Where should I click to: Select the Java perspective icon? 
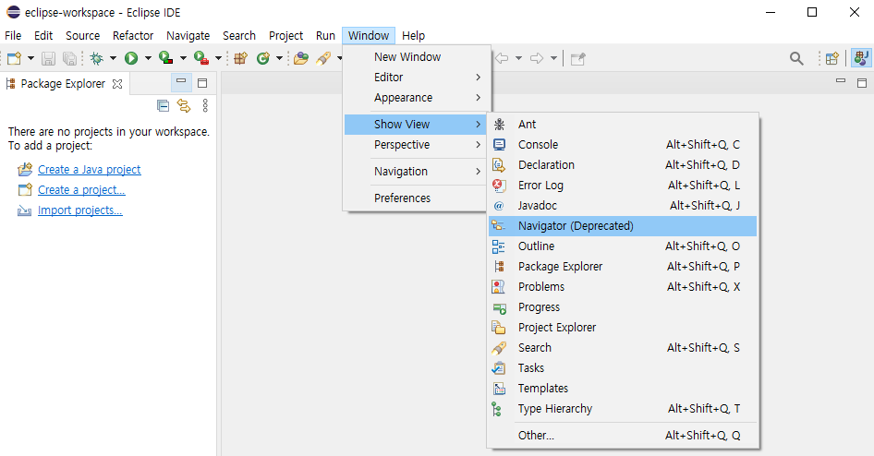click(x=861, y=58)
